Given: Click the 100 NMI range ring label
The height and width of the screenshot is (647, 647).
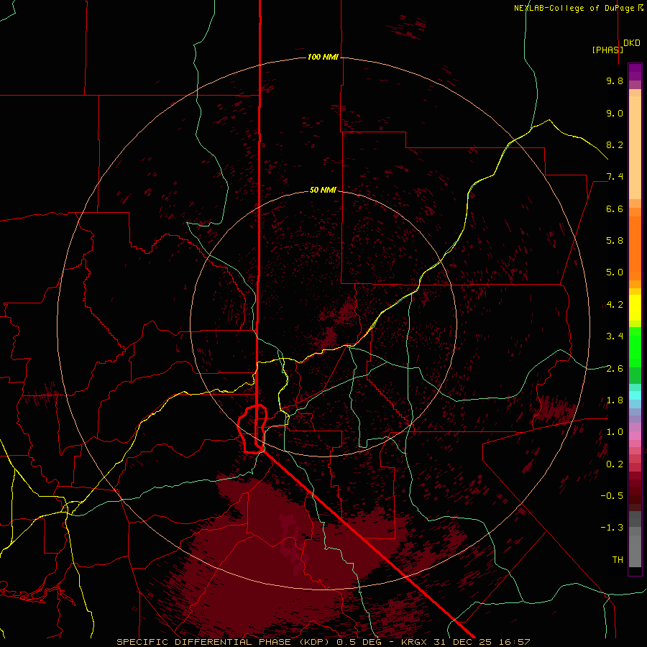Looking at the screenshot, I should [x=323, y=57].
